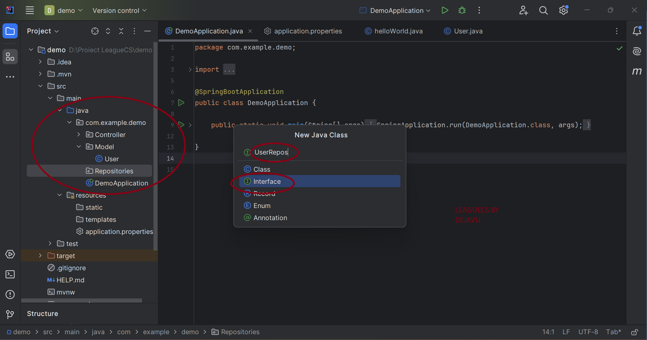The width and height of the screenshot is (647, 340).
Task: Open the Git tool window icon
Action: (10, 315)
